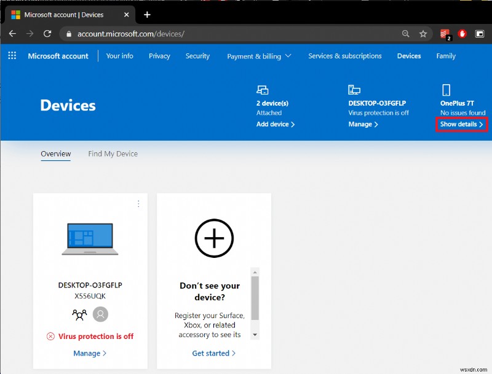Click the Todoist extension icon
Viewport: 492px width, 374px height.
445,34
